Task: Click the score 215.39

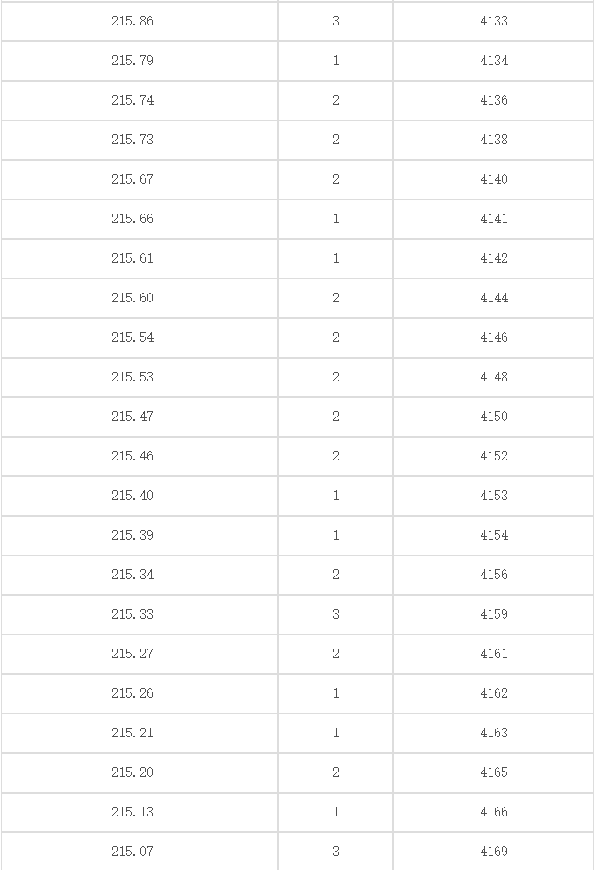Action: pos(133,535)
